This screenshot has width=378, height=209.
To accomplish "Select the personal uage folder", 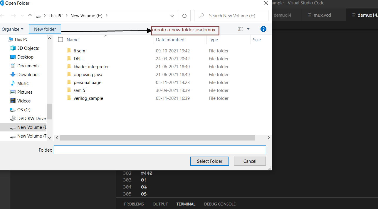I will (x=88, y=82).
